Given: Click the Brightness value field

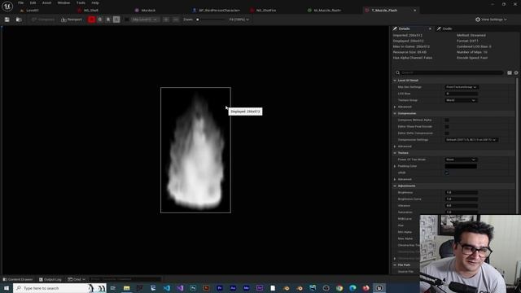Looking at the screenshot, I should tap(462, 192).
